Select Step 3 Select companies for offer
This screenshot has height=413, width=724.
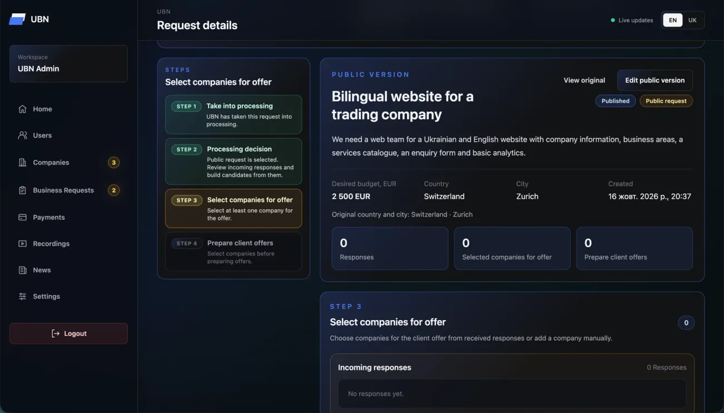[234, 208]
